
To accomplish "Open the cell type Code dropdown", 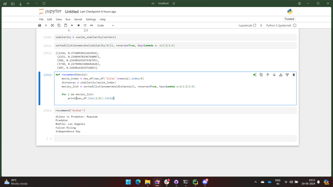I will [x=105, y=25].
